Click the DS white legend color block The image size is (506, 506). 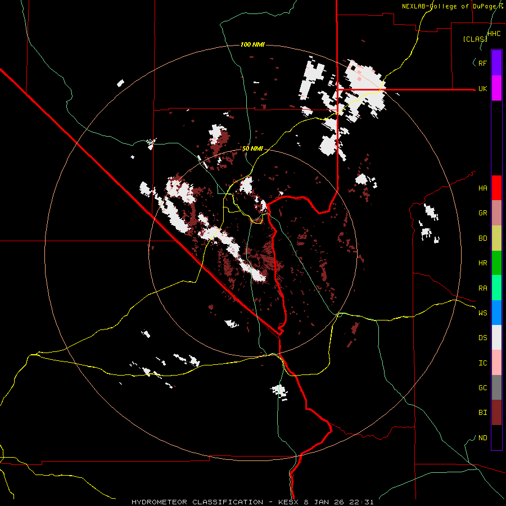click(x=496, y=337)
